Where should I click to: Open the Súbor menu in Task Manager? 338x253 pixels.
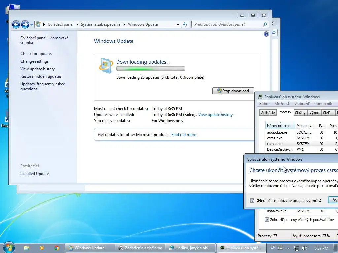(264, 104)
